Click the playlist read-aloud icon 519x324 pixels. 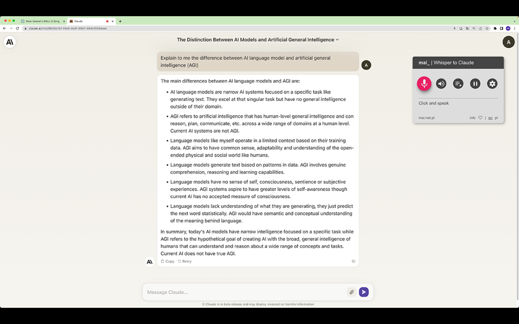click(x=458, y=83)
